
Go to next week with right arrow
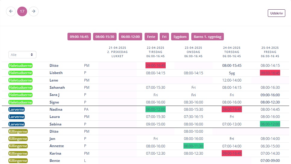tap(34, 11)
